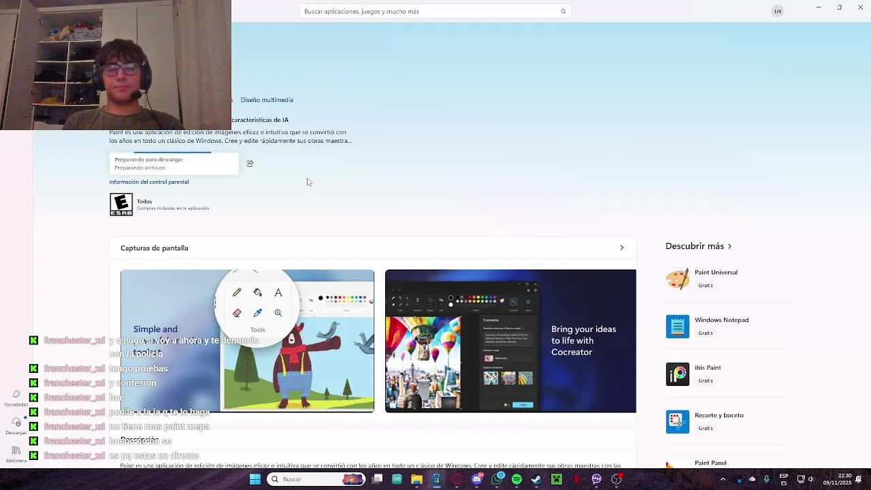Click the share icon beside download status

pyautogui.click(x=250, y=163)
